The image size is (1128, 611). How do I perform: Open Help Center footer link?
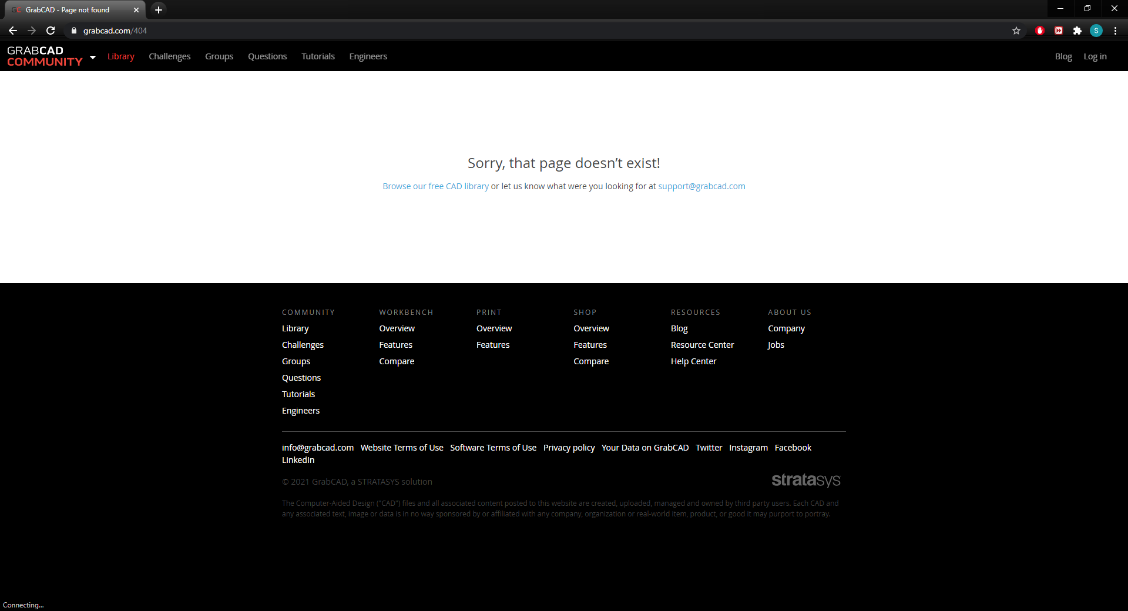point(694,361)
